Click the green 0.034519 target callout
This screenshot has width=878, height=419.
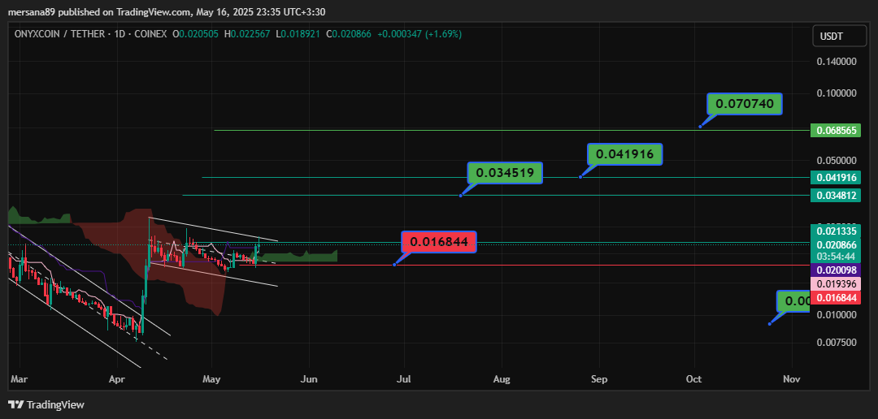pos(505,173)
